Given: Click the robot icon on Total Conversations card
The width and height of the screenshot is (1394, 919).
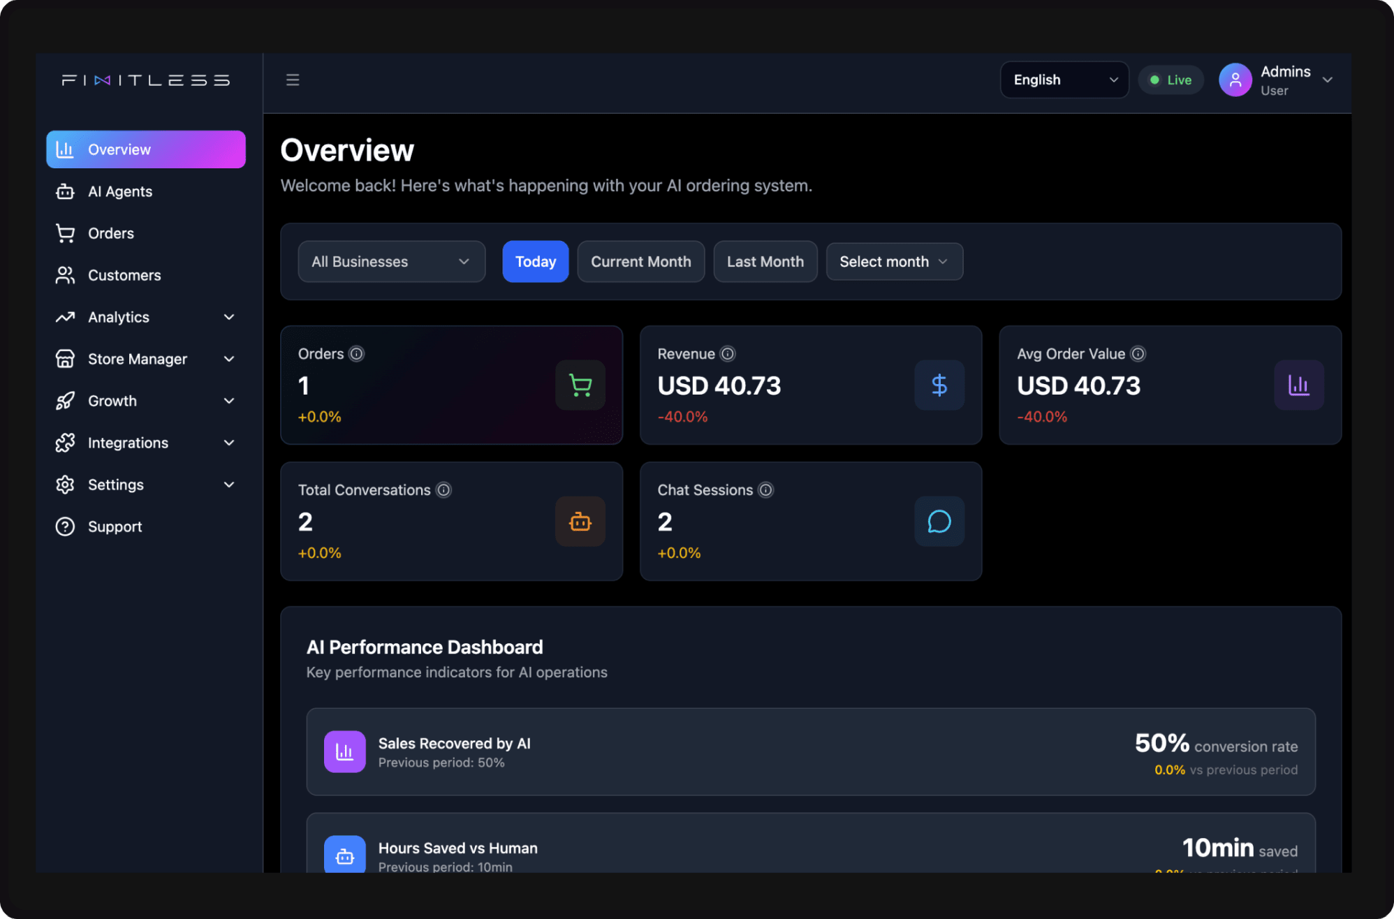Looking at the screenshot, I should point(580,521).
